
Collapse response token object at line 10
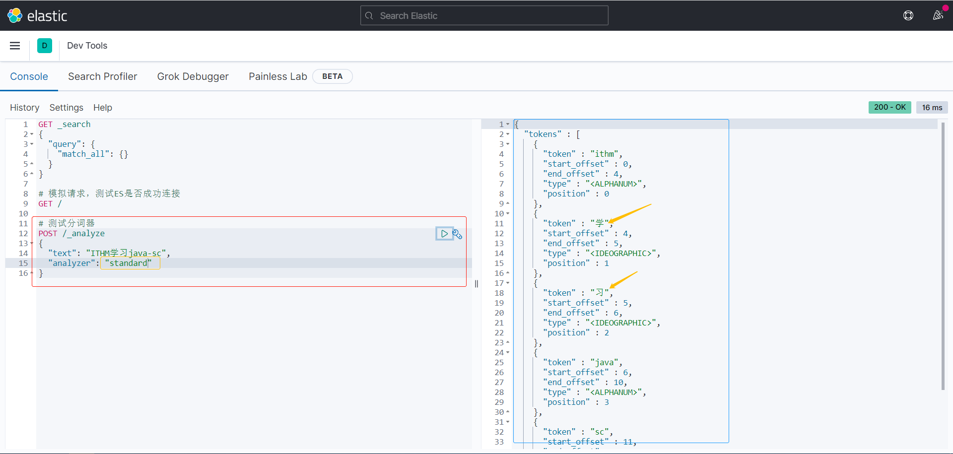[508, 214]
